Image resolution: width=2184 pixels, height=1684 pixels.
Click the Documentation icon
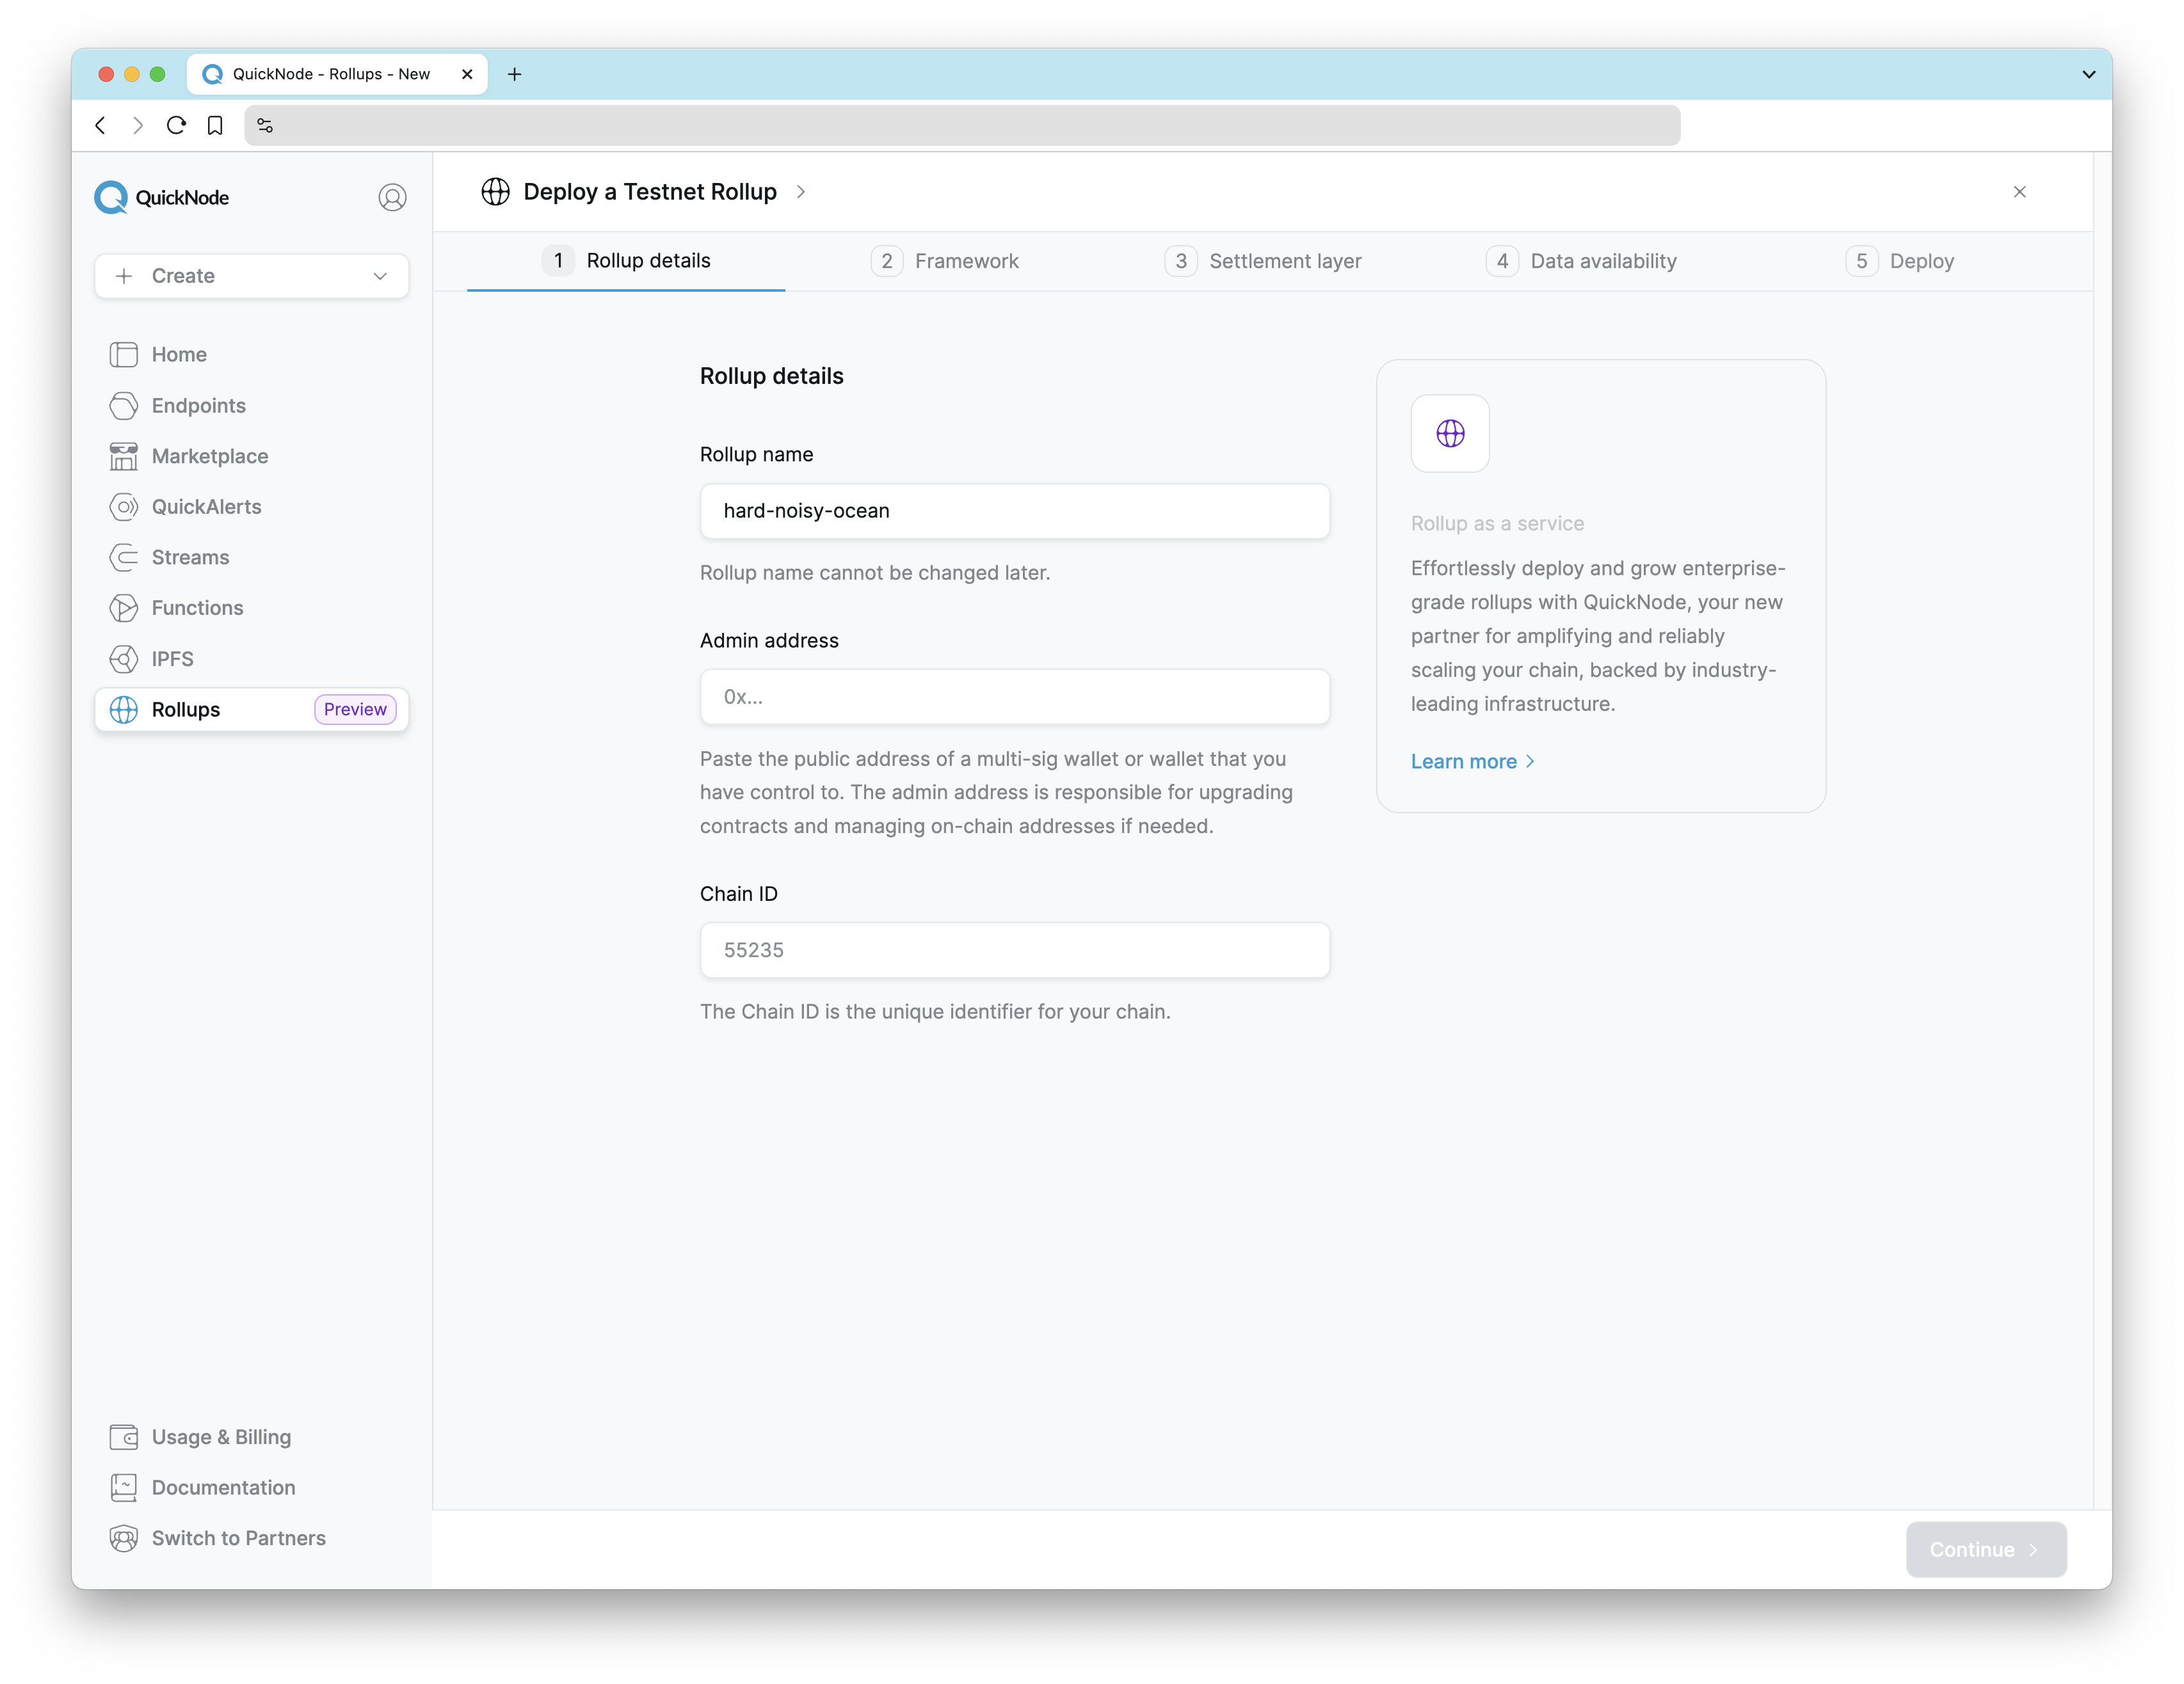tap(124, 1488)
